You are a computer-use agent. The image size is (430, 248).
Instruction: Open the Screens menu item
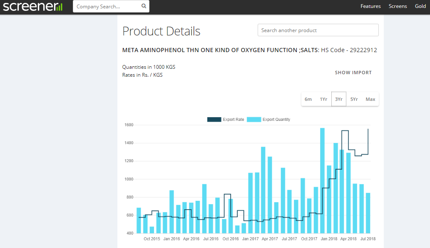[398, 6]
